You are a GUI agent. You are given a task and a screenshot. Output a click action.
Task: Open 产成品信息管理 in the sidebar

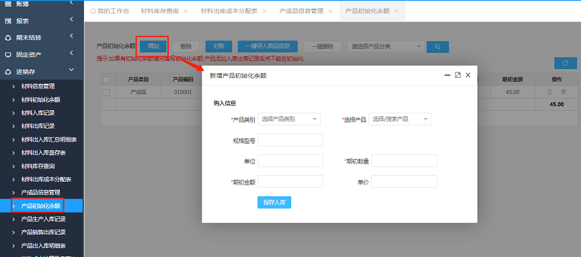(42, 193)
